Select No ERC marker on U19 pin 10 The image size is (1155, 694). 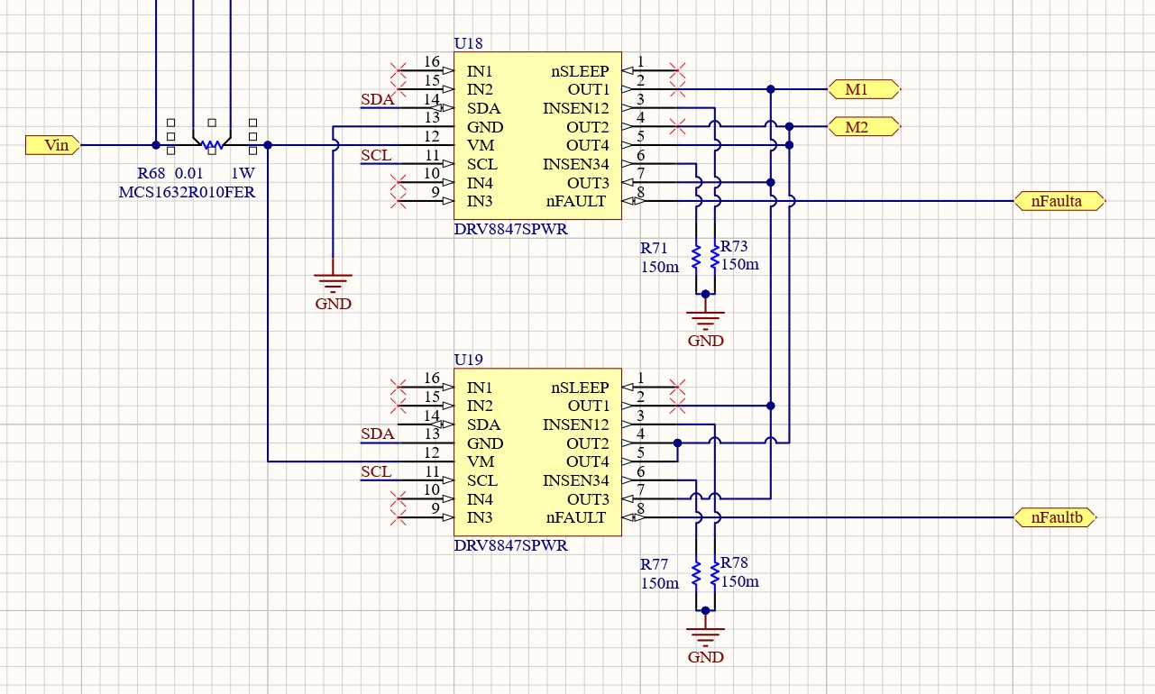tap(396, 499)
